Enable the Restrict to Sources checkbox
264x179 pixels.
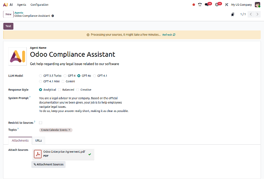(x=41, y=123)
